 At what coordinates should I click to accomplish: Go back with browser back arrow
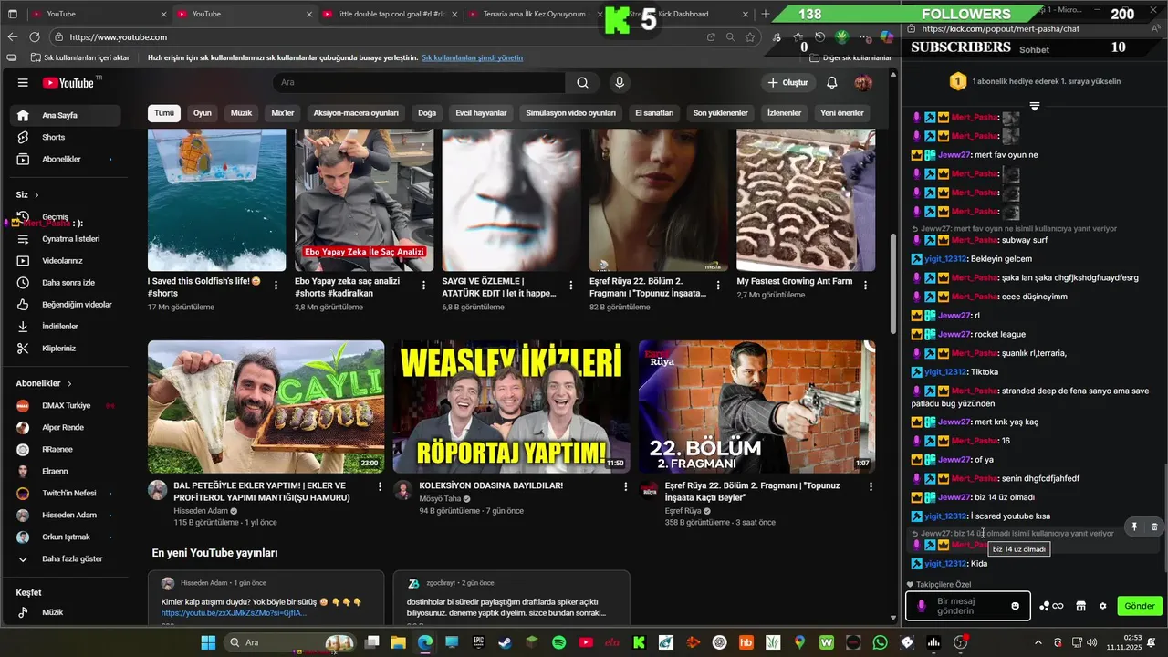click(x=12, y=36)
